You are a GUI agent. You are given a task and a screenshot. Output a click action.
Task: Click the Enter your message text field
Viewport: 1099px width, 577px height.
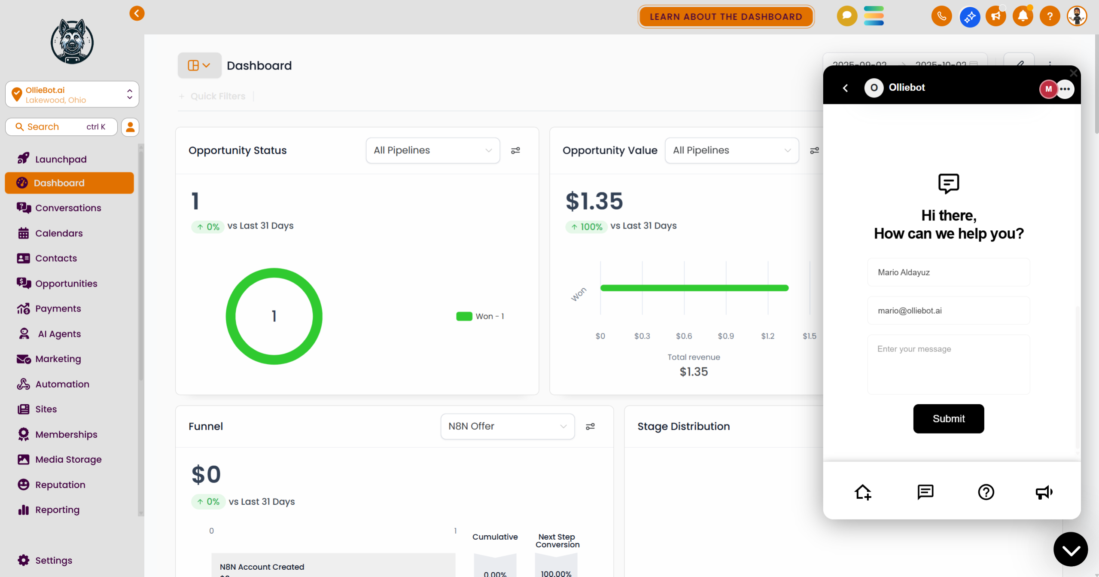pyautogui.click(x=948, y=364)
